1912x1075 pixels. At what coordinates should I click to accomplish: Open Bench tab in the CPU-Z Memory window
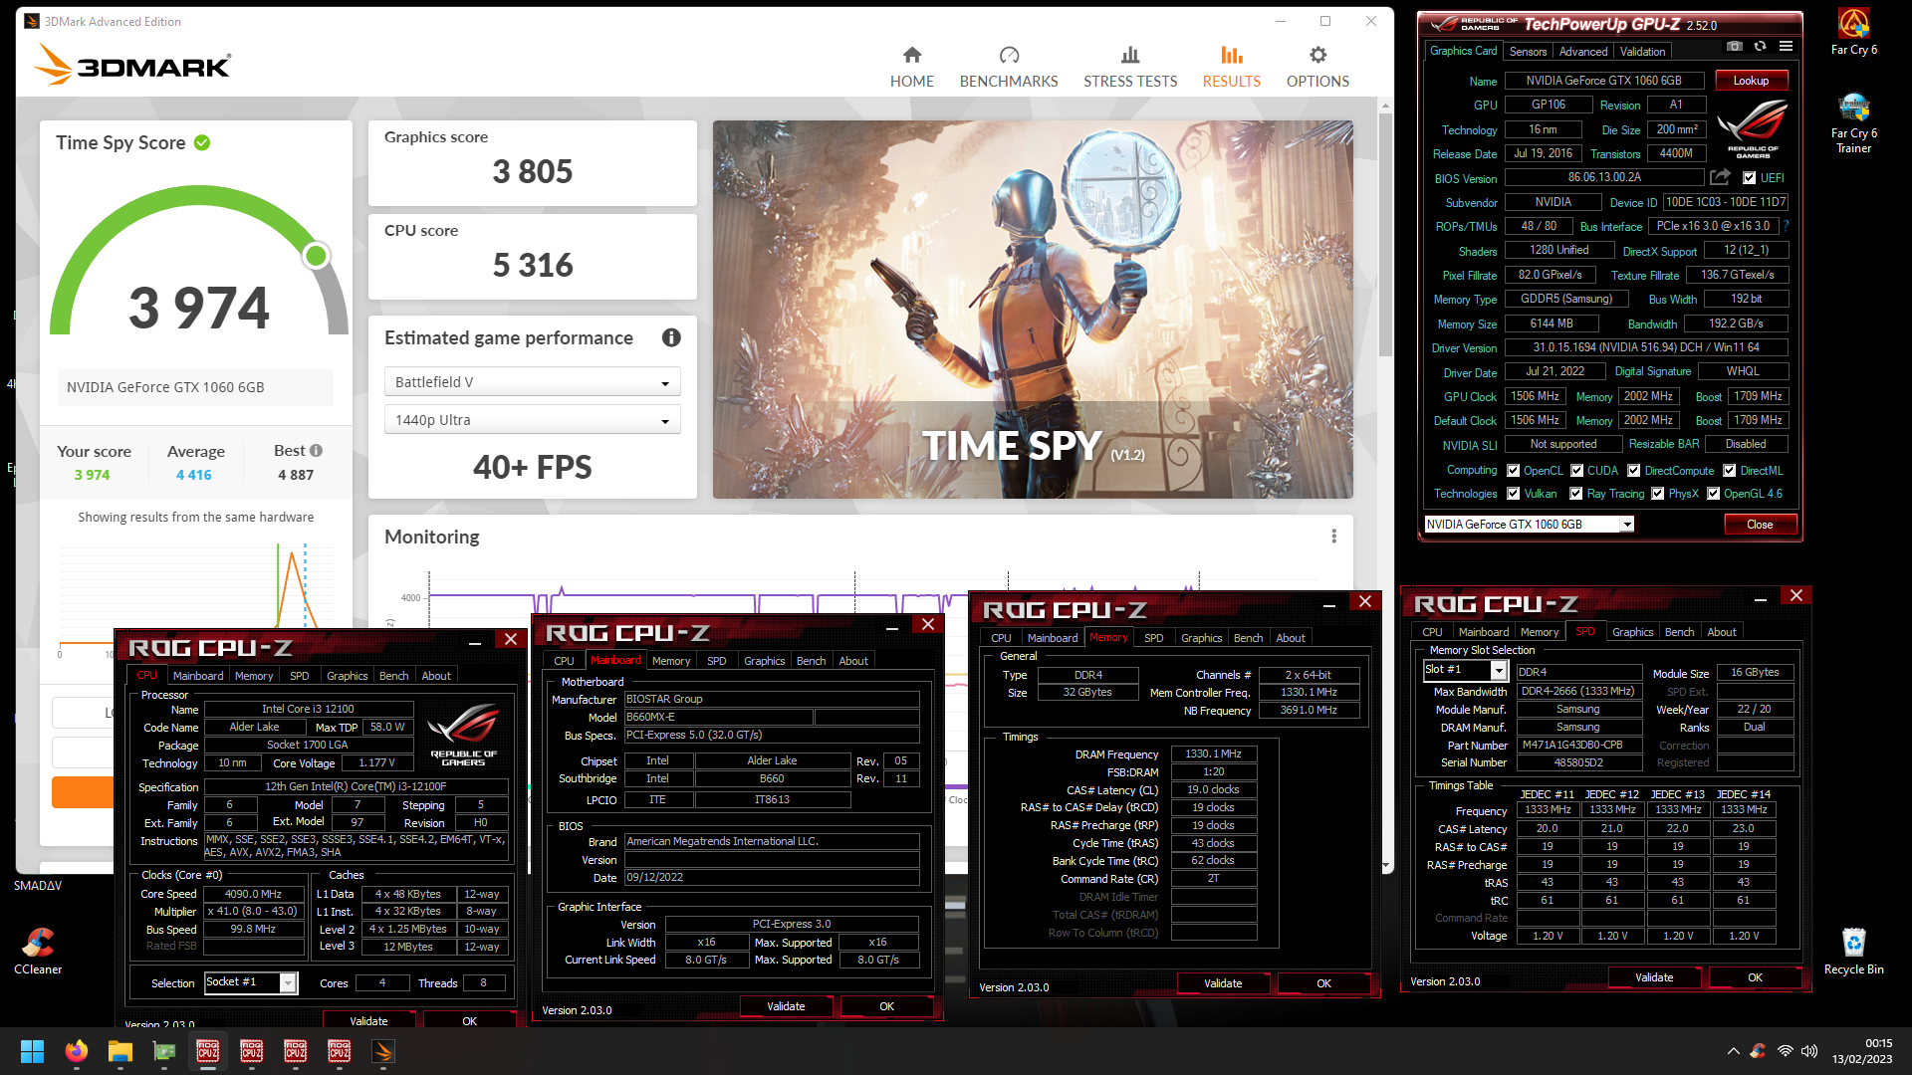click(x=1248, y=638)
